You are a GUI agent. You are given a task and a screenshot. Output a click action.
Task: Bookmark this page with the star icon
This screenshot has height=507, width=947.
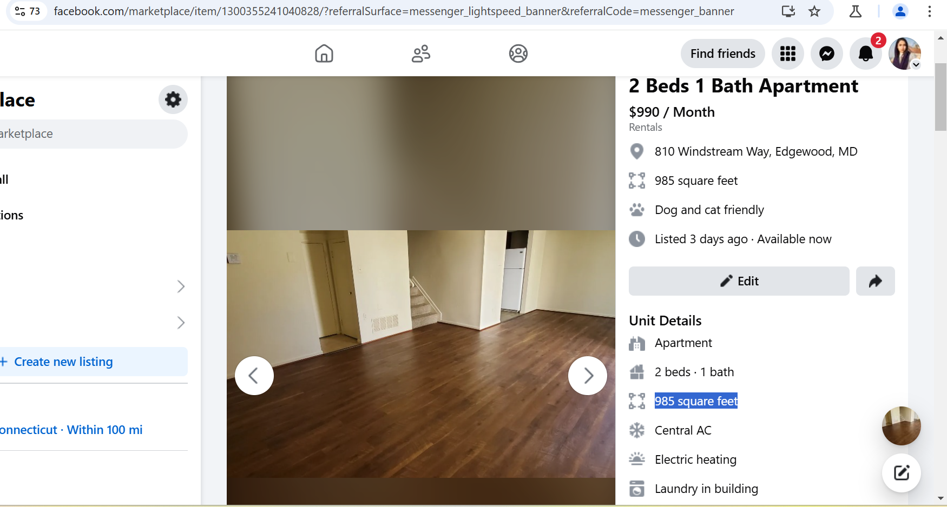[814, 11]
